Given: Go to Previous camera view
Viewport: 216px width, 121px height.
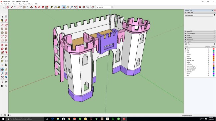Looking at the screenshot, I should point(6,77).
